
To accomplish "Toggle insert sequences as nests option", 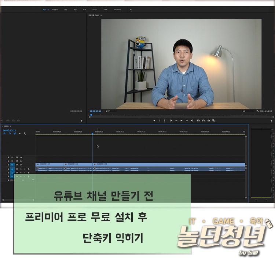I will [4, 133].
